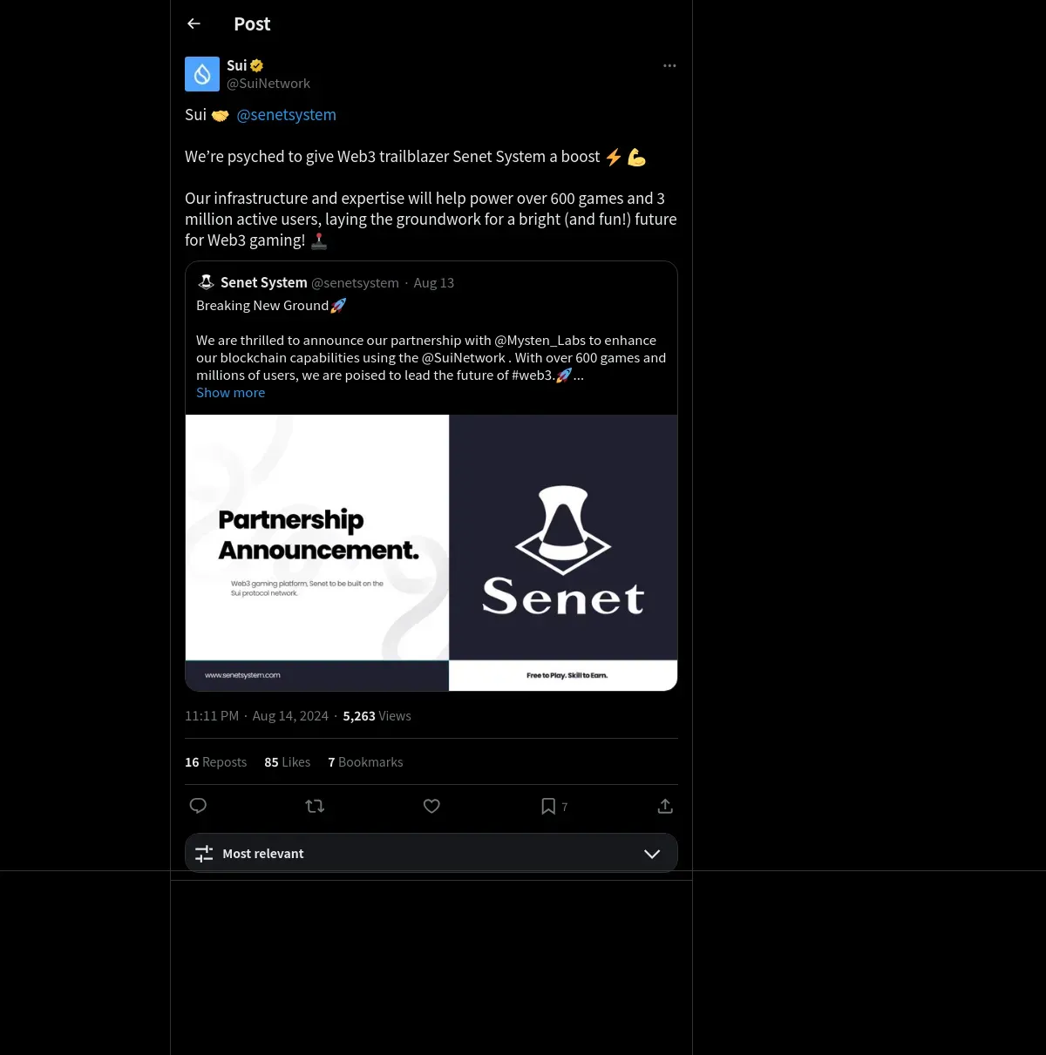Open the Senet Partnership Announcement image
This screenshot has width=1046, height=1055.
(x=431, y=553)
